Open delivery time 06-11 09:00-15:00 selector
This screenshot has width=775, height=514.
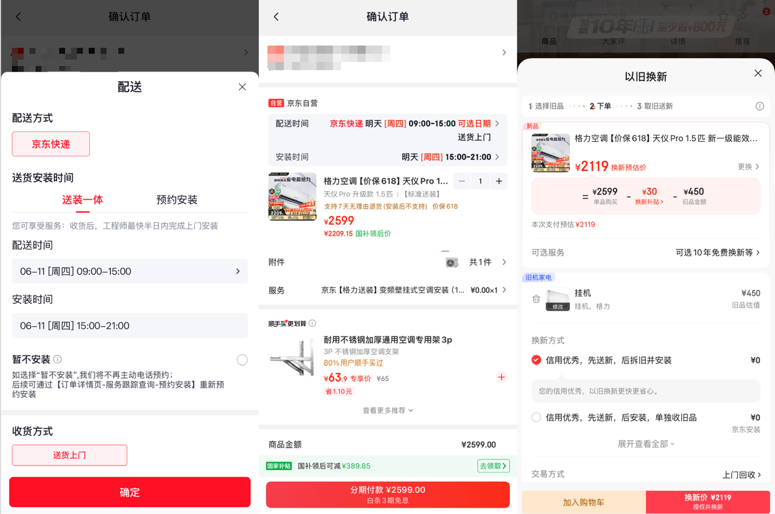point(130,271)
